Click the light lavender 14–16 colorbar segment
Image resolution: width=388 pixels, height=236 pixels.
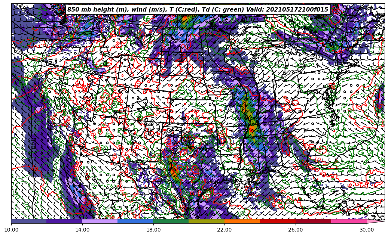pos(100,221)
